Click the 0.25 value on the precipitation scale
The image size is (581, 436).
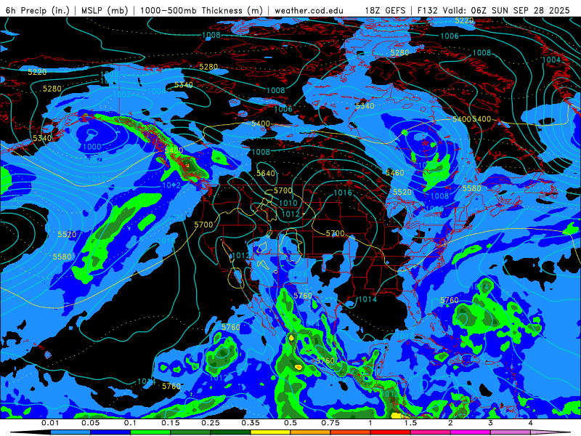211,423
